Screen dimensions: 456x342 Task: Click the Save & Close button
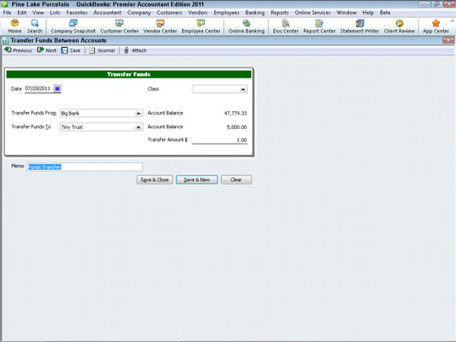155,180
